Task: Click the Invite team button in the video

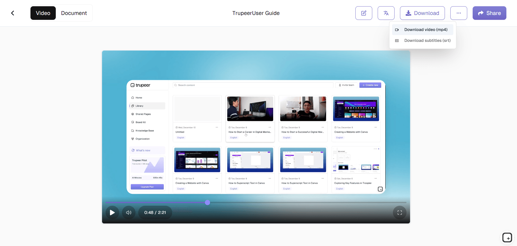Action: coord(346,85)
